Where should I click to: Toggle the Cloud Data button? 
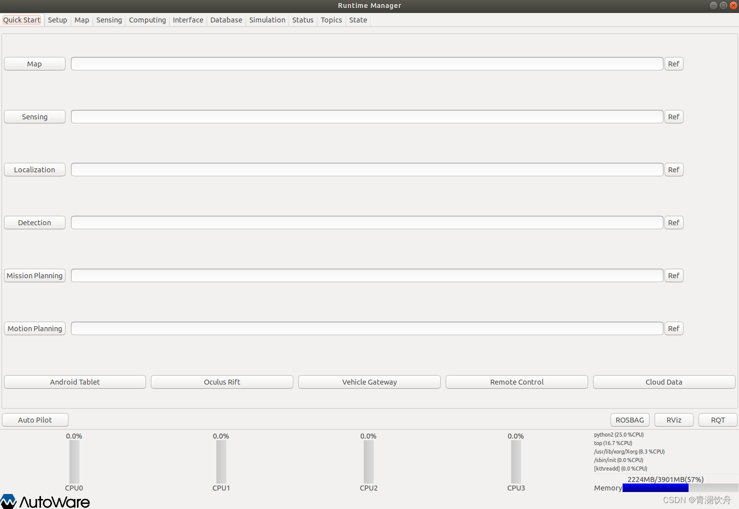point(664,382)
